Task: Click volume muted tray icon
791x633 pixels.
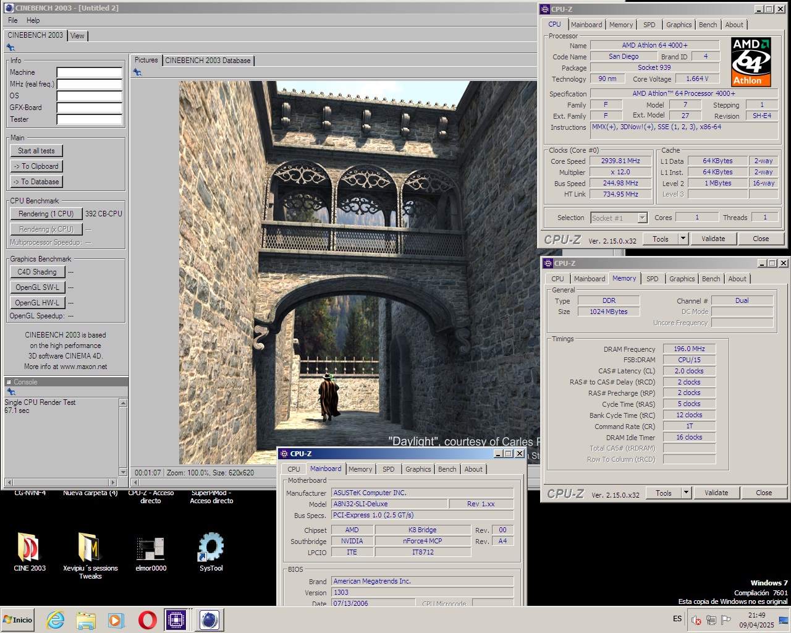Action: 696,620
